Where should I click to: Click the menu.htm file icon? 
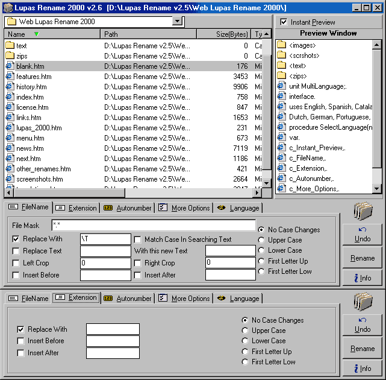click(x=10, y=138)
